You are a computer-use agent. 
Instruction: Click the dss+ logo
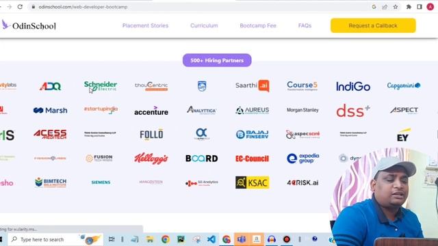pos(353,111)
